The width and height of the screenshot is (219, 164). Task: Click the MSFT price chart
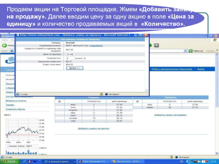click(21, 130)
